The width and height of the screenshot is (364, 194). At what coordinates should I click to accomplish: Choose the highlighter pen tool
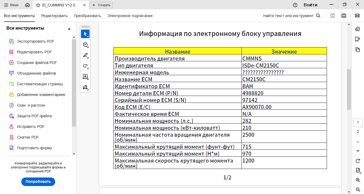tap(85, 55)
